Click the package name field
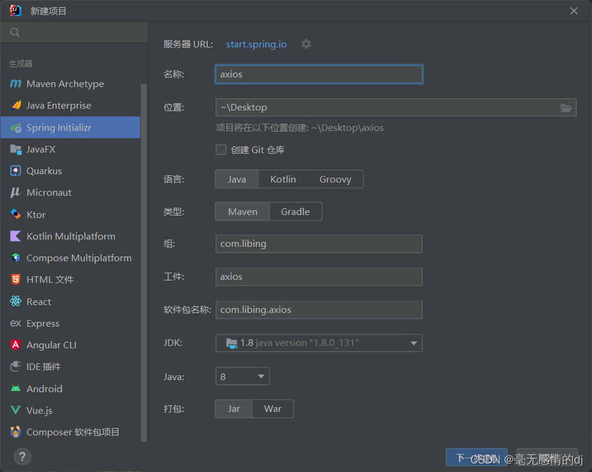 pyautogui.click(x=319, y=310)
